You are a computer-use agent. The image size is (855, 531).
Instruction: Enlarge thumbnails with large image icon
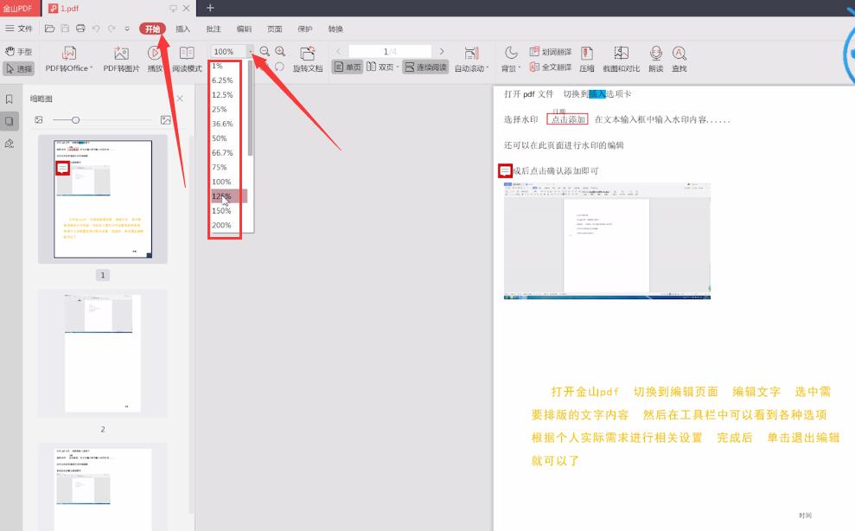[166, 119]
